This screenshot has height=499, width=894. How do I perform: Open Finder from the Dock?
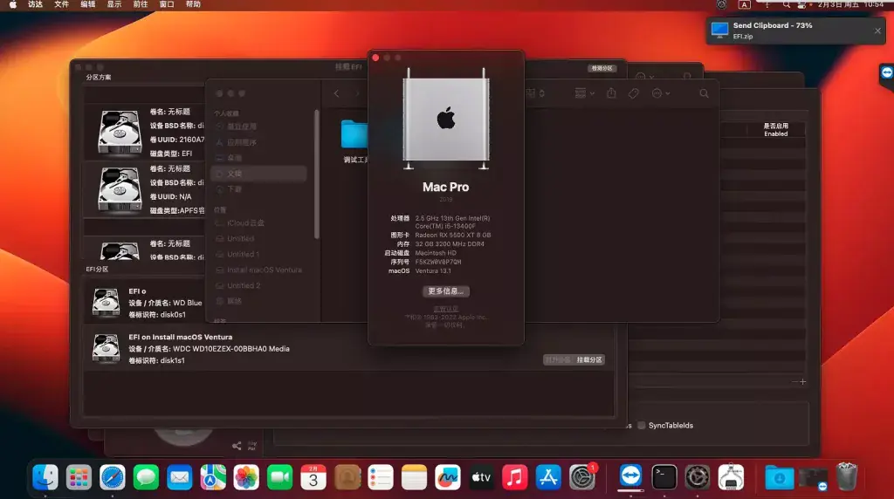[45, 477]
